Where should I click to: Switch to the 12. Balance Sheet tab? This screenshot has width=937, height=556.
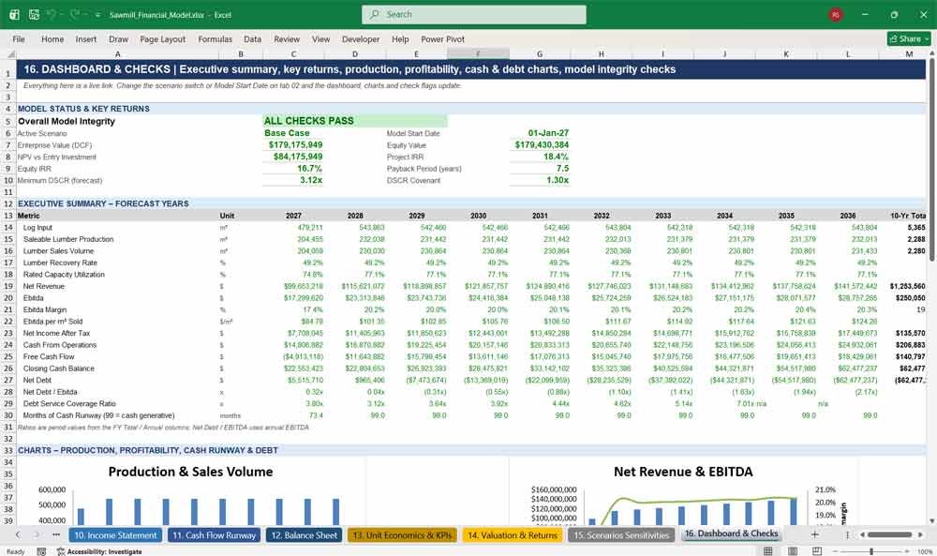(x=305, y=535)
